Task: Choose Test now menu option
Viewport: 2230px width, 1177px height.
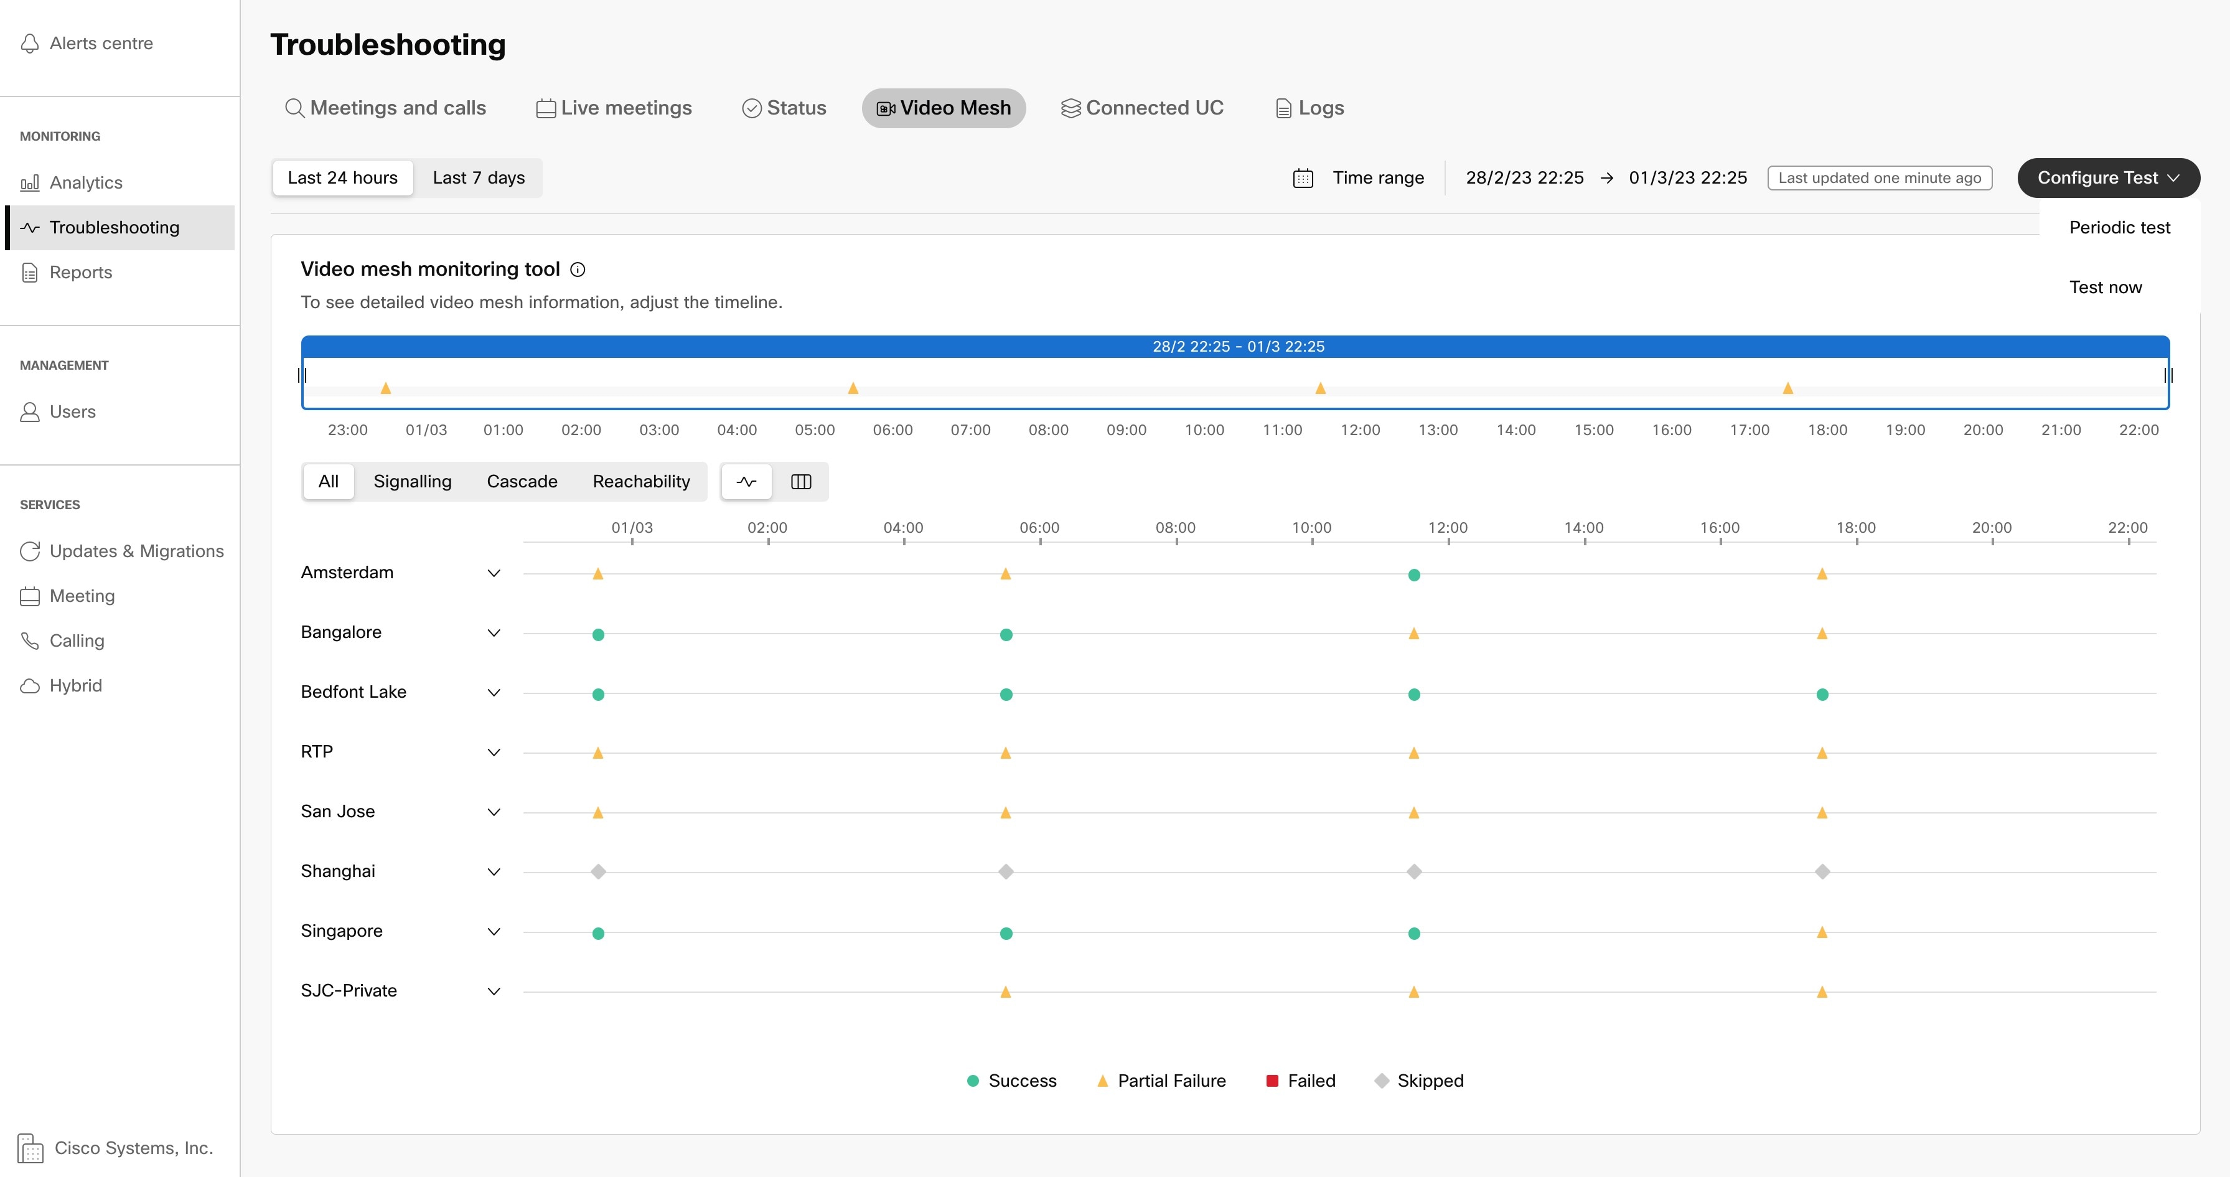Action: click(2104, 288)
